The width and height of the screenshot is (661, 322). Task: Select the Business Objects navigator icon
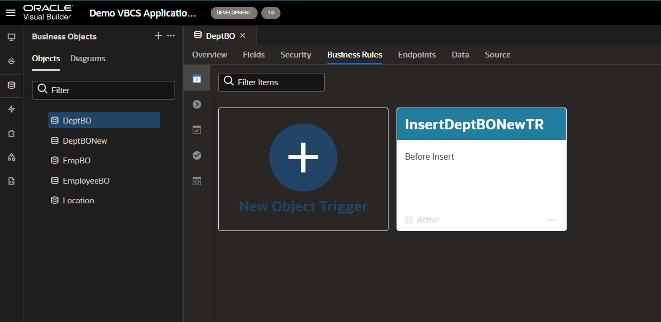click(x=11, y=85)
